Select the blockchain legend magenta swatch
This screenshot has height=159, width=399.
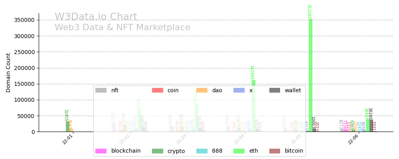click(x=101, y=151)
